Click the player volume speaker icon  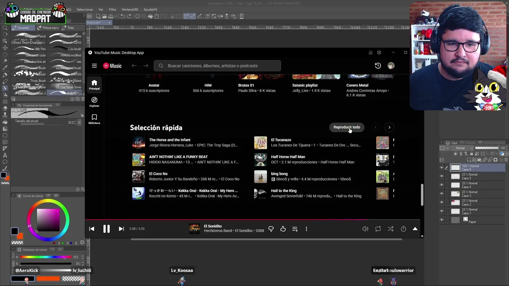365,229
